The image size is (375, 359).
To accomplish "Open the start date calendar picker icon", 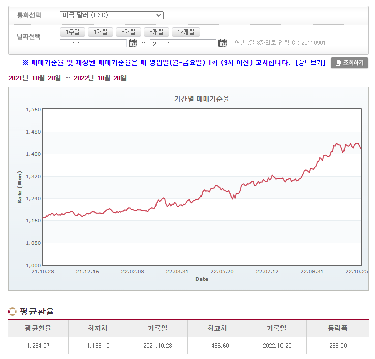I will pyautogui.click(x=133, y=43).
